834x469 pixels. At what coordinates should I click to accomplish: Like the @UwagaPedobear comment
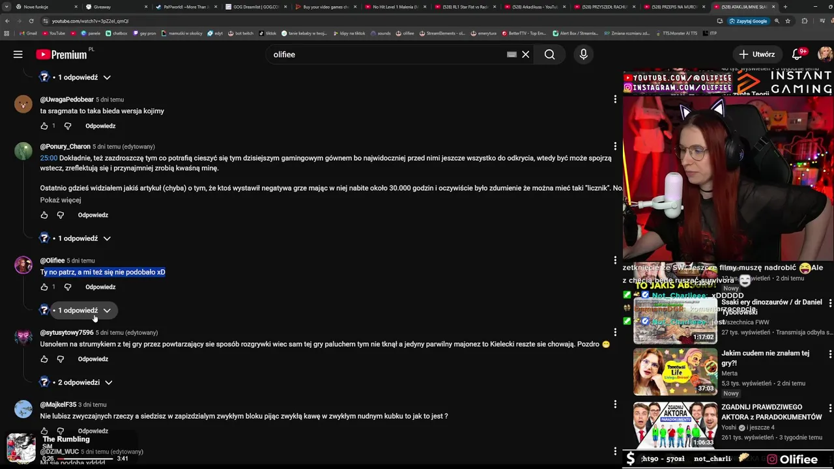[44, 126]
